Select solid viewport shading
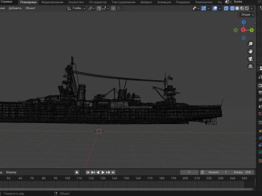This screenshot has width=262, height=196. (237, 8)
